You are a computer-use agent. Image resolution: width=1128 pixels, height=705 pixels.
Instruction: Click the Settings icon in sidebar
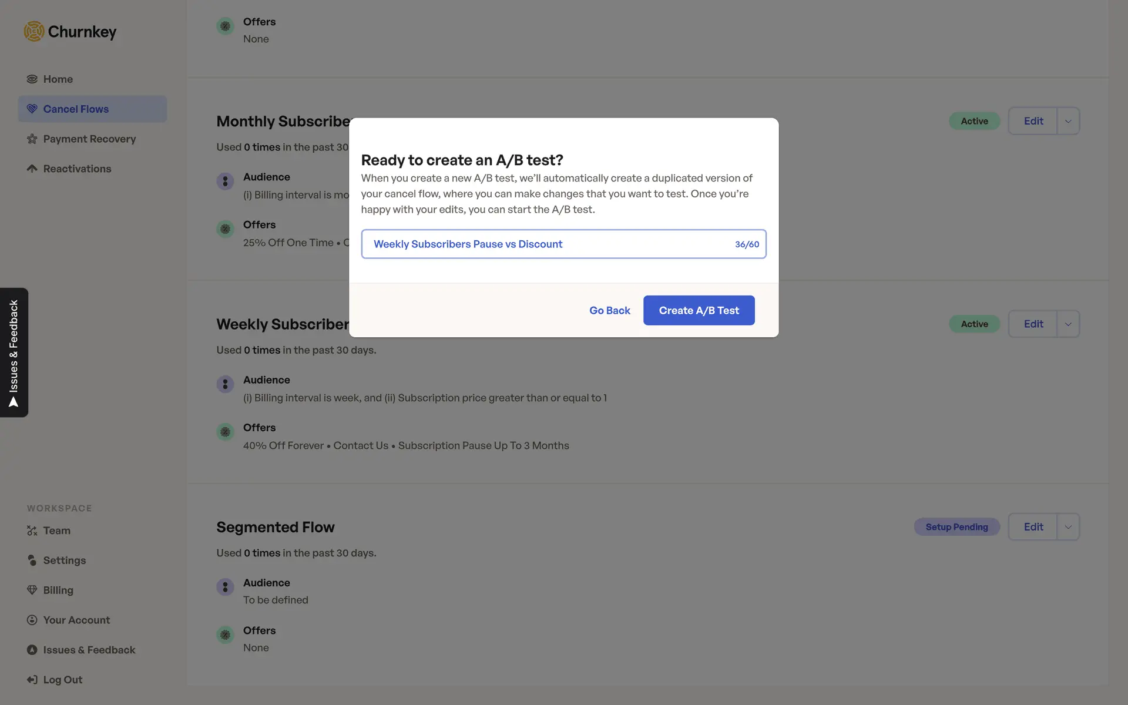[32, 560]
